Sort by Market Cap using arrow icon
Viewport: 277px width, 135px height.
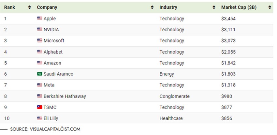(270, 7)
